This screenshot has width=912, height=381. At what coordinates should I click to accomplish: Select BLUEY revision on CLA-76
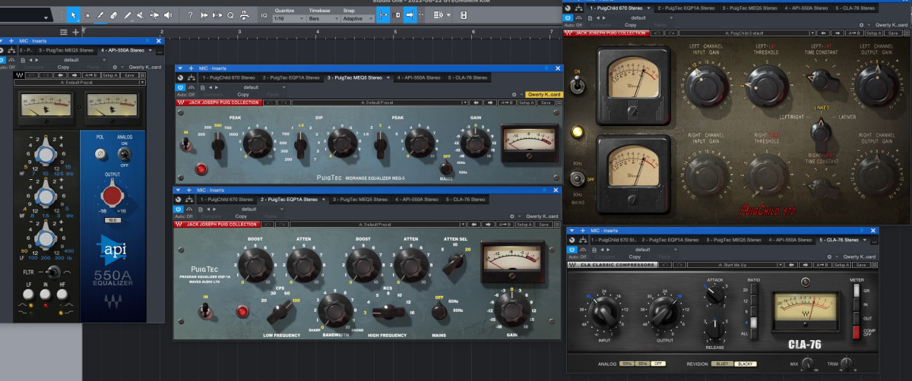pos(722,364)
